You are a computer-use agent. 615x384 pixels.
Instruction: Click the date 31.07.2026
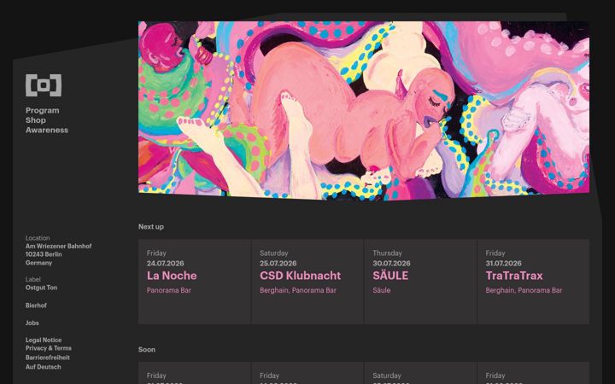click(x=504, y=264)
